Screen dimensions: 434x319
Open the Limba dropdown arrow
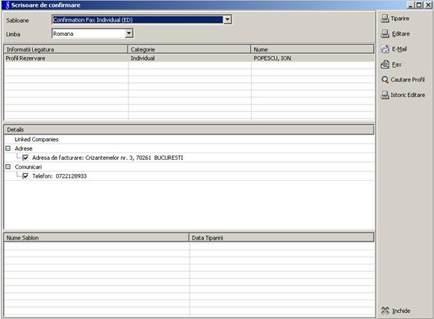point(128,34)
